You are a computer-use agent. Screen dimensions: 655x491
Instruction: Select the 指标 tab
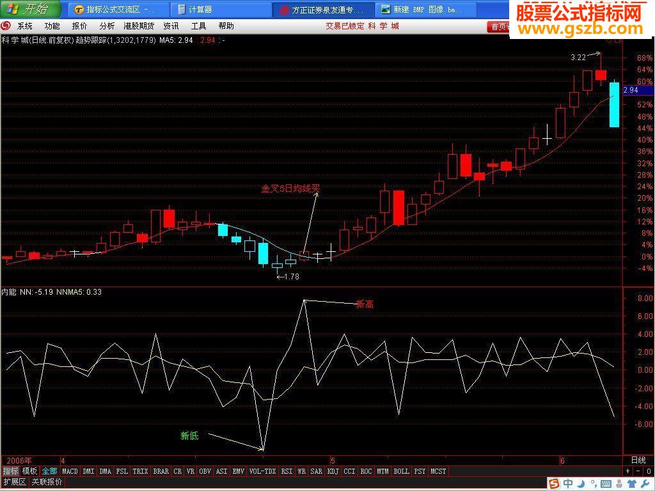pos(10,471)
